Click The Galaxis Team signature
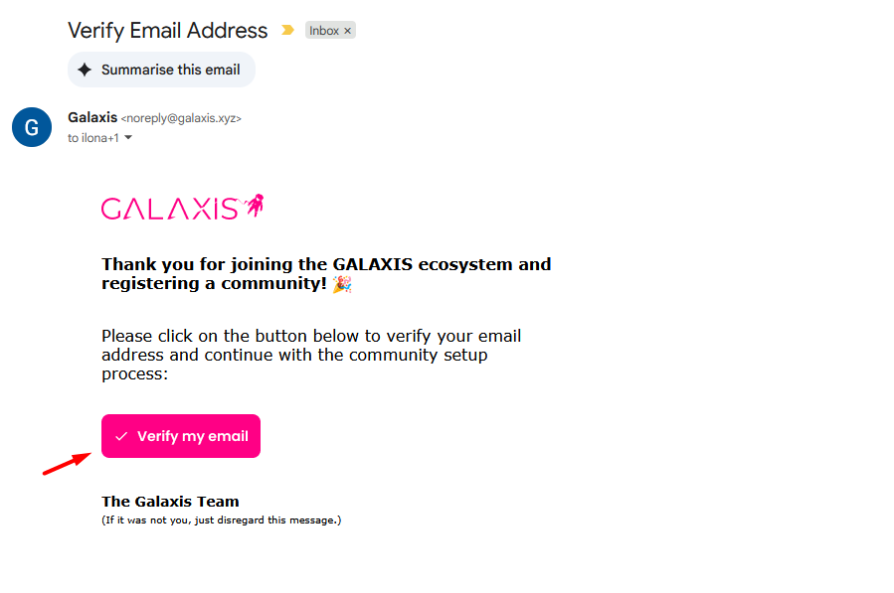 pos(170,502)
